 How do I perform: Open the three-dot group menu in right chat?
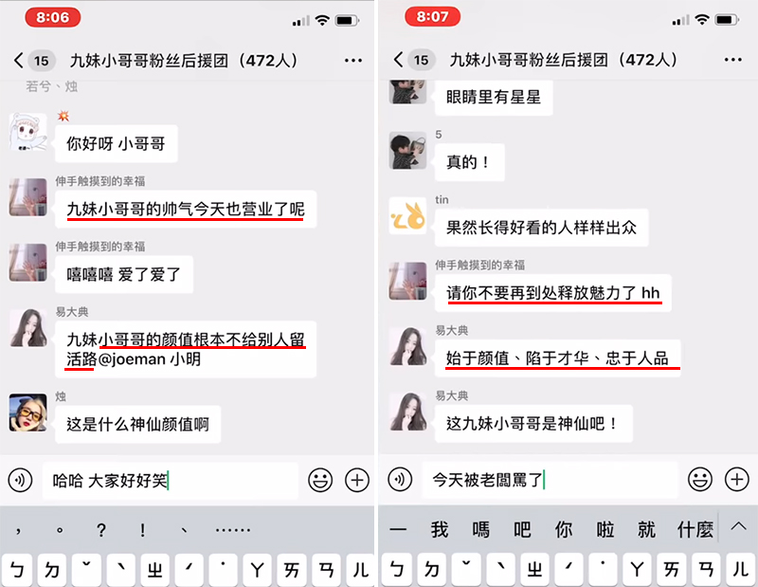[732, 60]
